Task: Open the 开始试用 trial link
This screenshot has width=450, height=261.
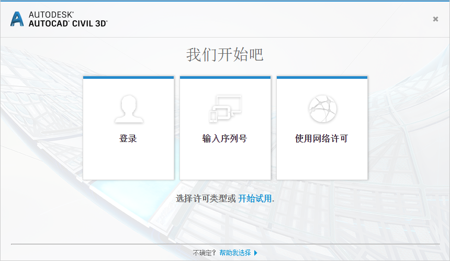Action: 255,198
